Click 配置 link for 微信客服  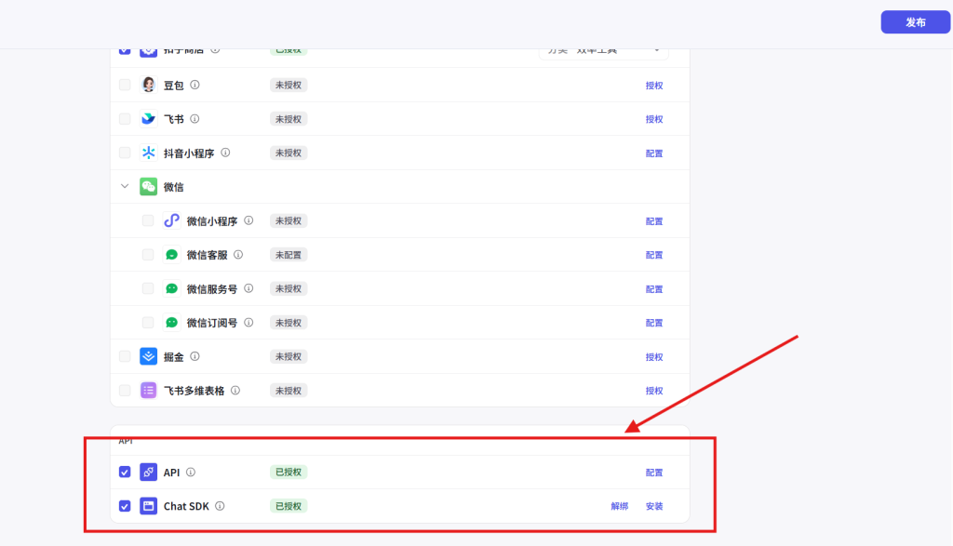pos(654,255)
